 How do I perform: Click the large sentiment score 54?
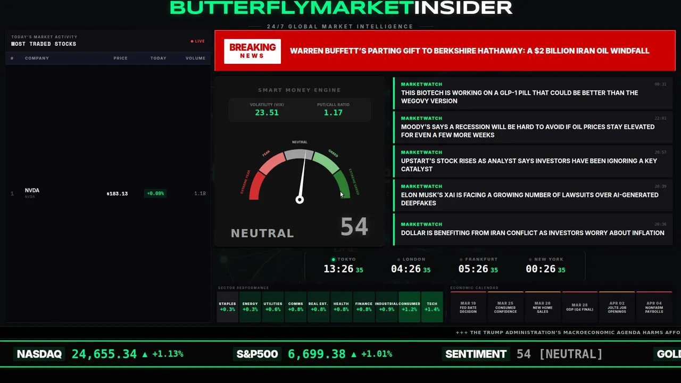click(x=354, y=227)
